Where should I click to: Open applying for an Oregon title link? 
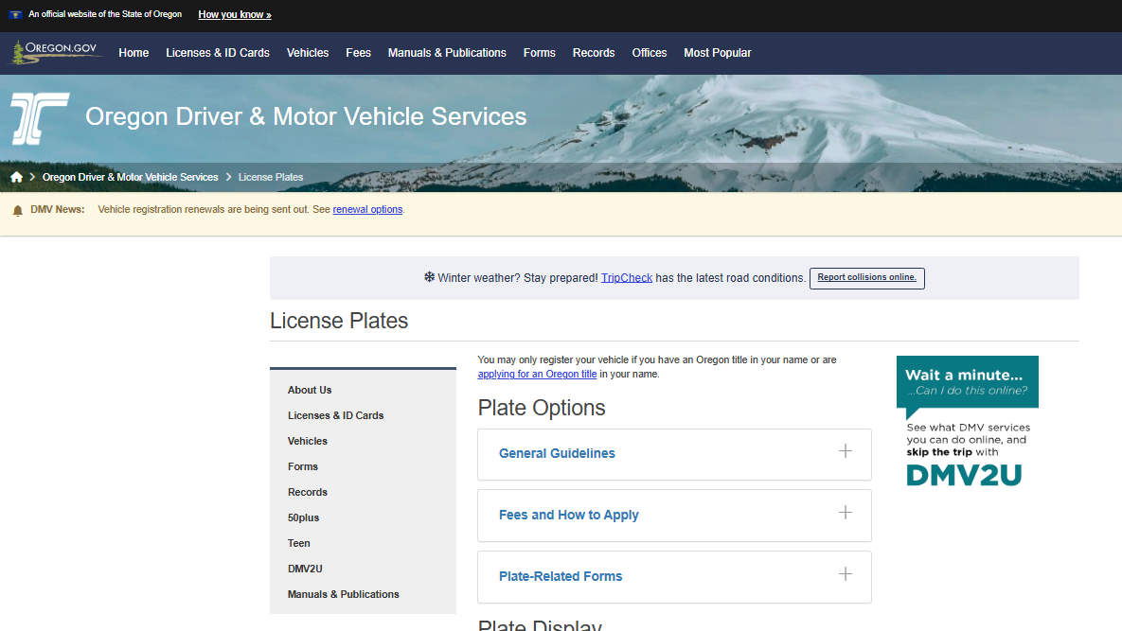[537, 374]
